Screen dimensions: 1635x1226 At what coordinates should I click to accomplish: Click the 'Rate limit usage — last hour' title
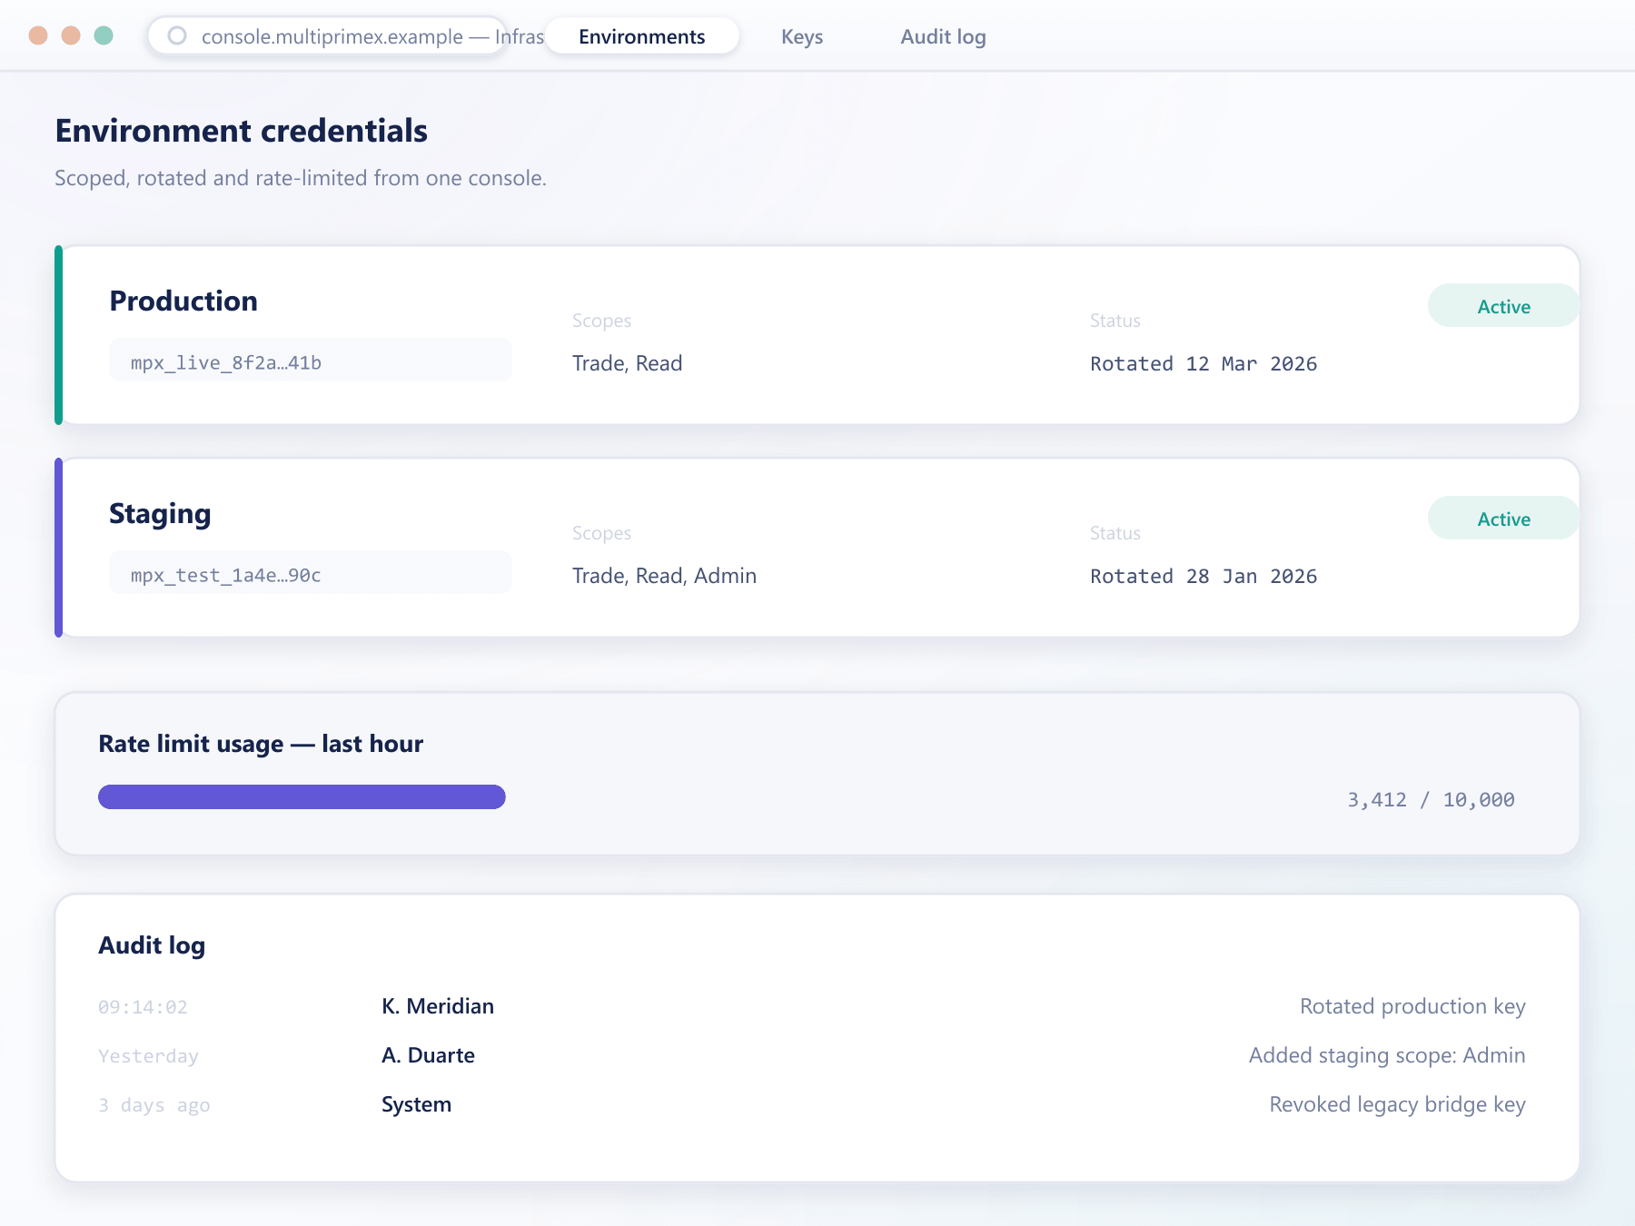261,744
